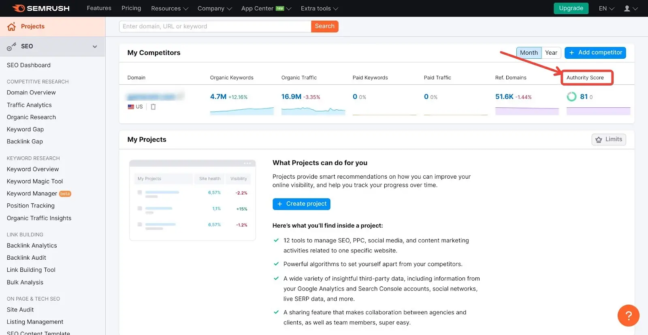Viewport: 648px width, 335px height.
Task: Open Organic Research
Action: click(31, 117)
